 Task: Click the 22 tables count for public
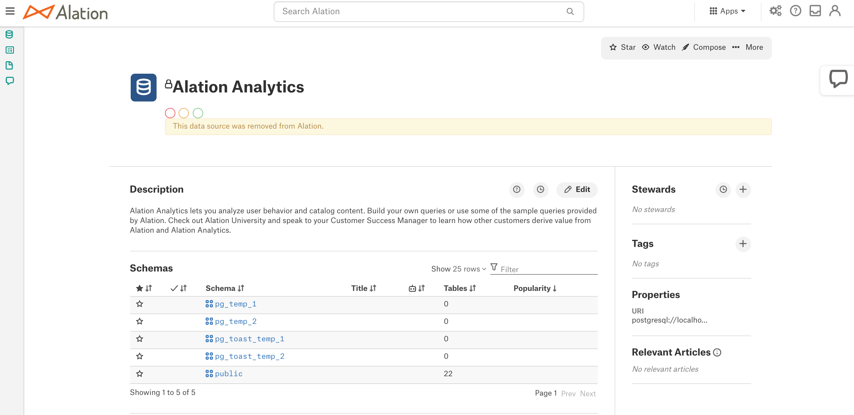point(448,374)
